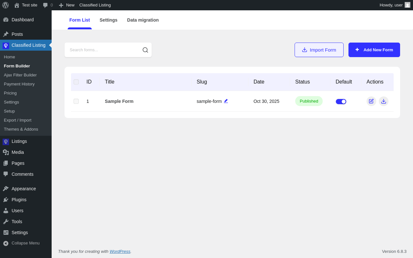The image size is (413, 258).
Task: Open the New content menu in admin bar
Action: pos(67,5)
